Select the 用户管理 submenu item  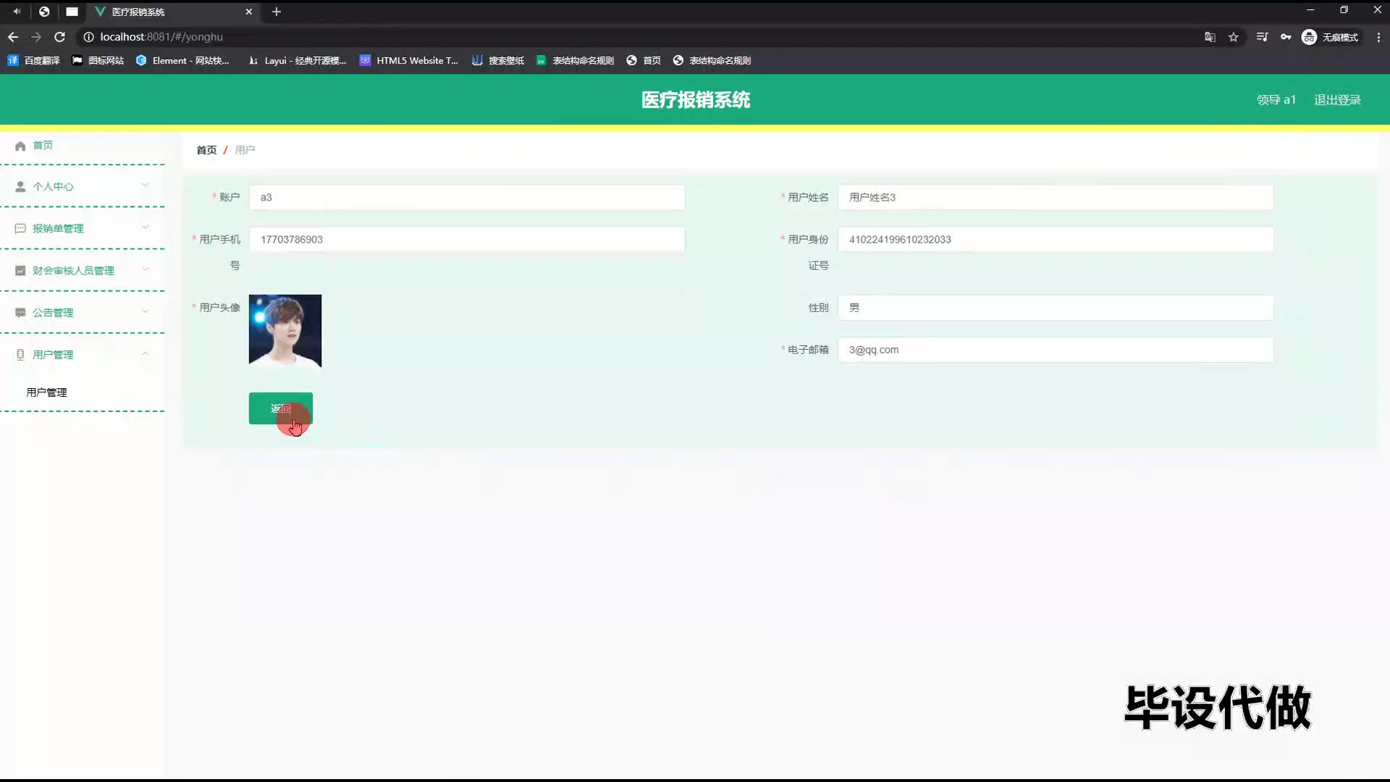click(46, 392)
